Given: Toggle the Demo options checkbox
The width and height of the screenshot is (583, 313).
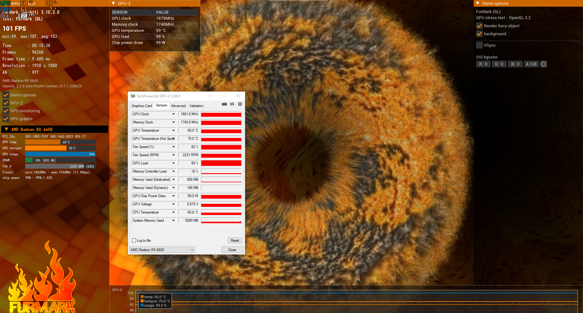Looking at the screenshot, I should pyautogui.click(x=6, y=95).
